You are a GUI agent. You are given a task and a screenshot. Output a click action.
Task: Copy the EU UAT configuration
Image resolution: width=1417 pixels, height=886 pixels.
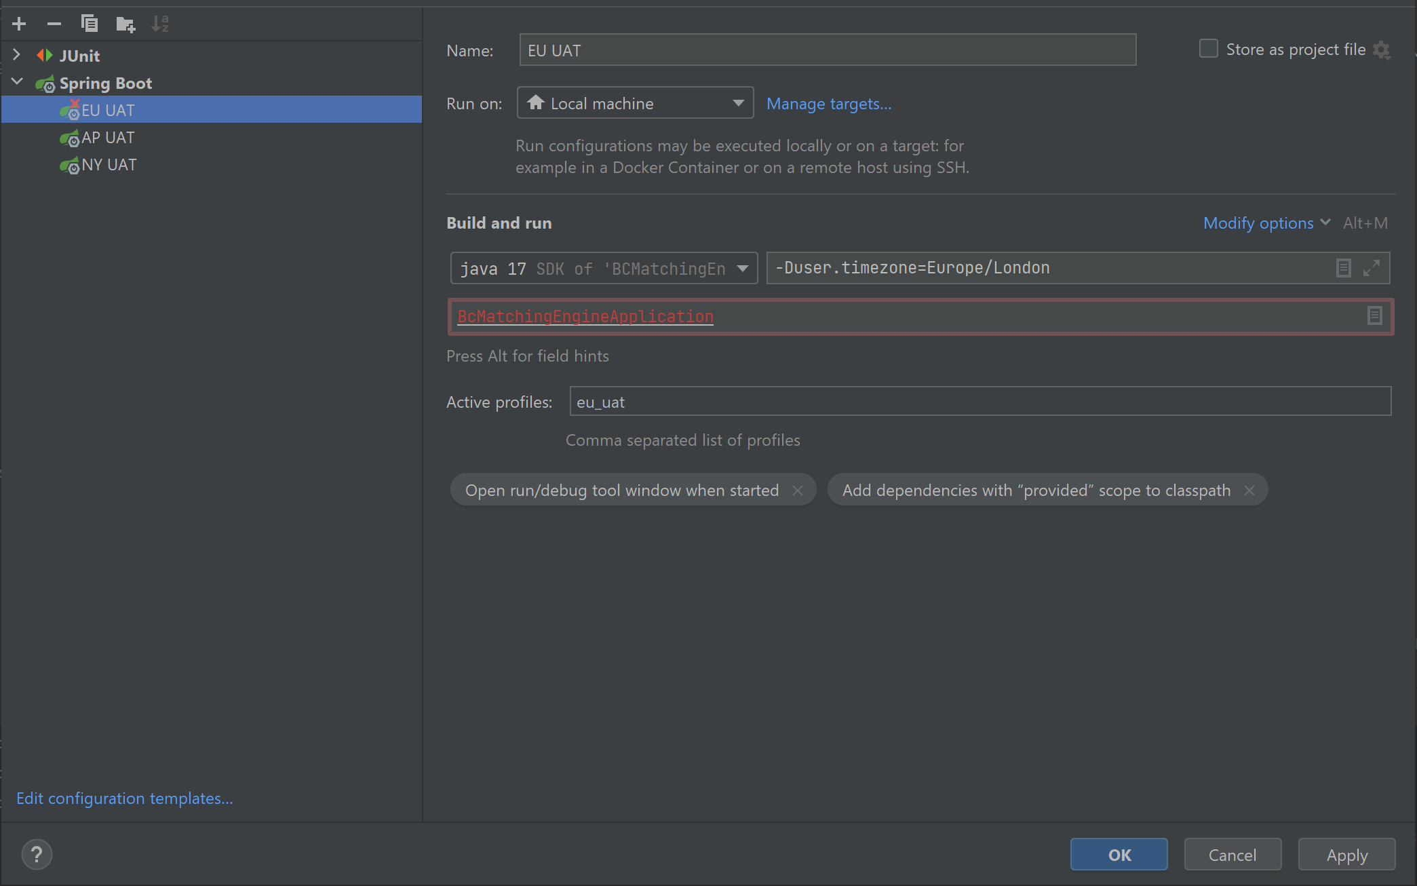click(90, 23)
